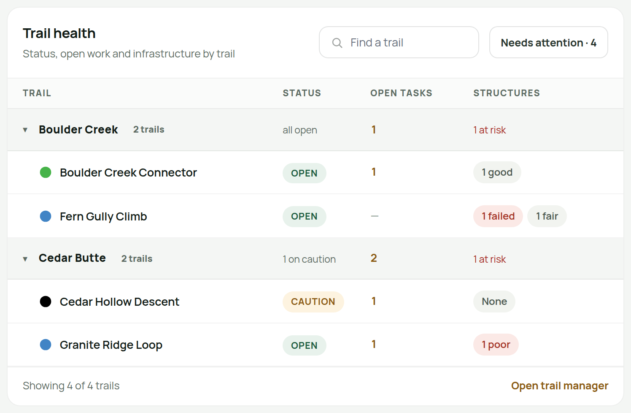Click the Cedar Butte group name
The width and height of the screenshot is (631, 413).
pyautogui.click(x=72, y=258)
